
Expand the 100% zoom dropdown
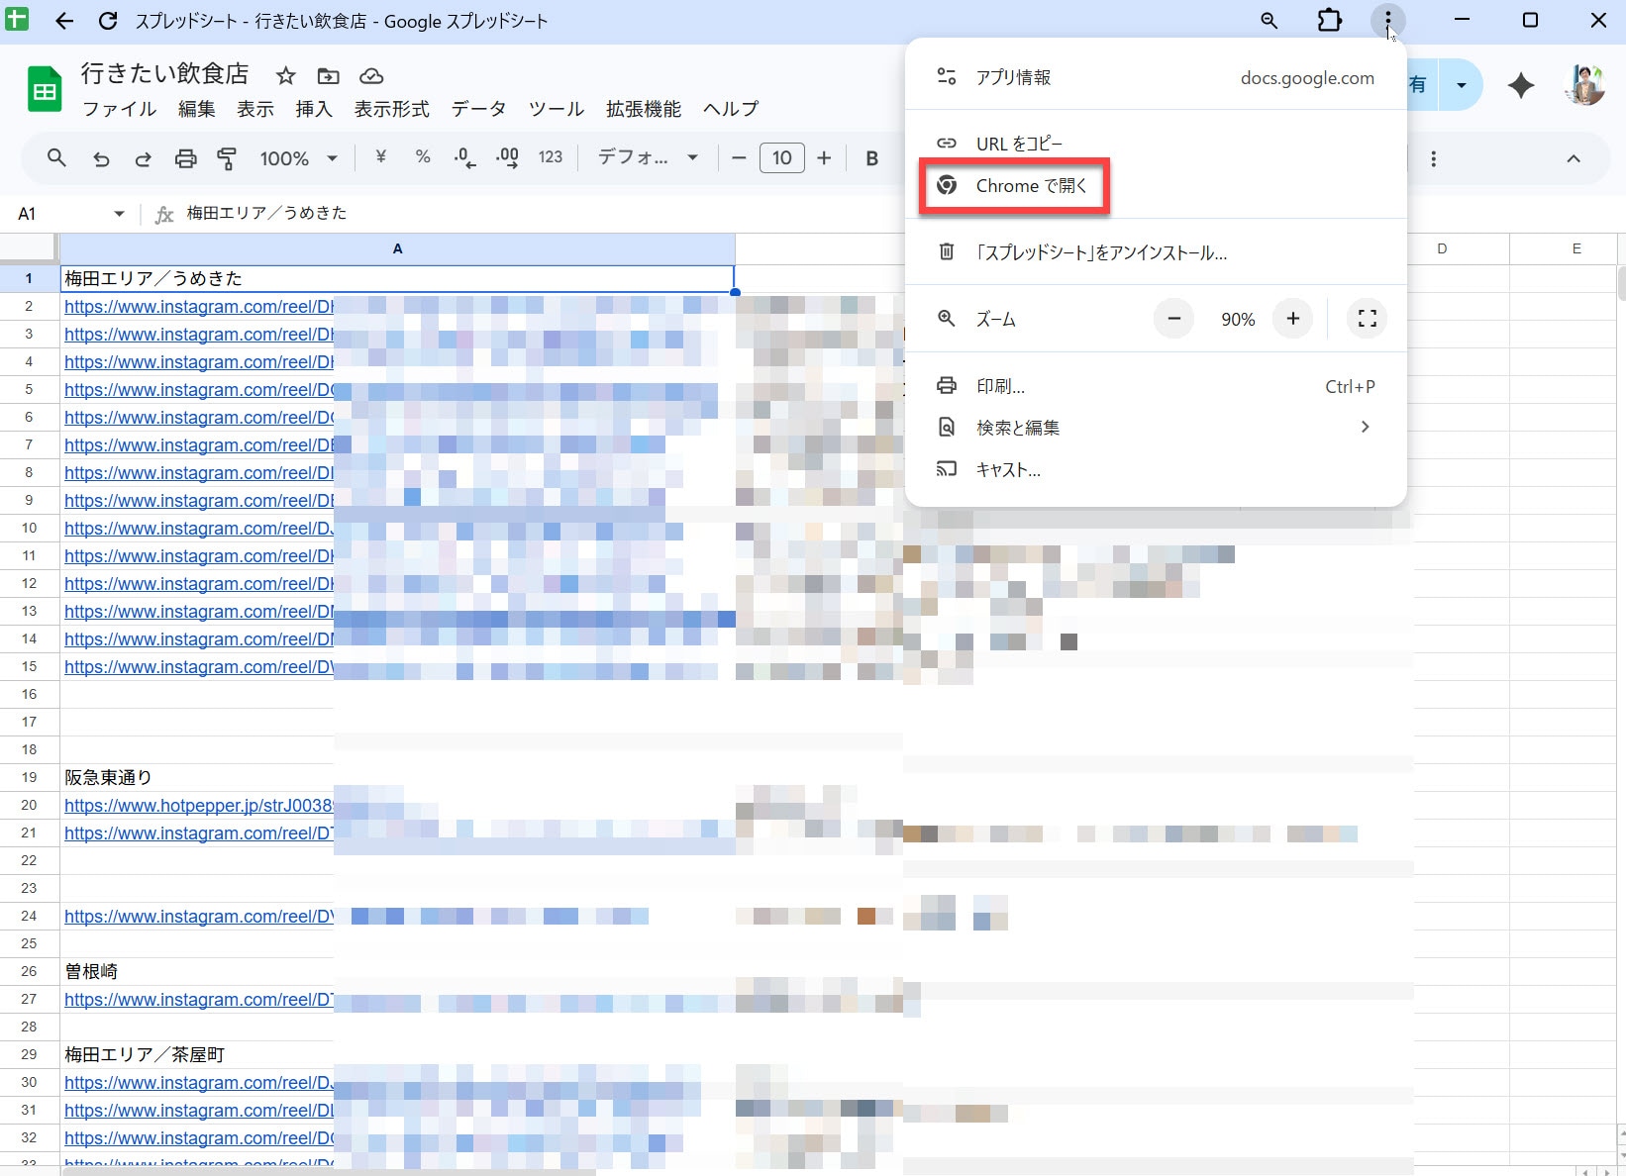(298, 158)
